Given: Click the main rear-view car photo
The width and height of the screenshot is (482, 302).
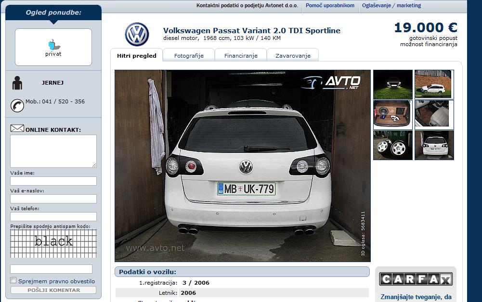Looking at the screenshot, I should click(x=243, y=166).
